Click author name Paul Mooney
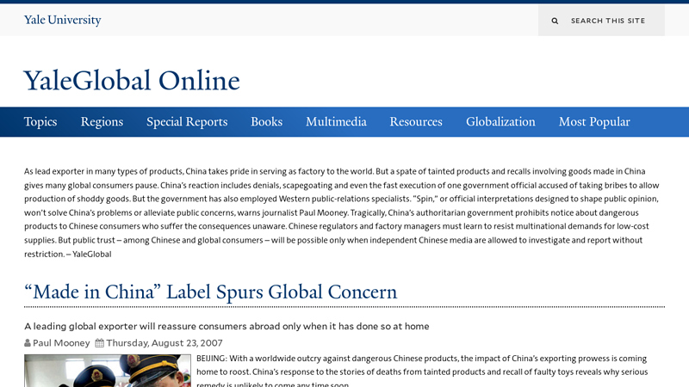The image size is (689, 387). click(61, 342)
